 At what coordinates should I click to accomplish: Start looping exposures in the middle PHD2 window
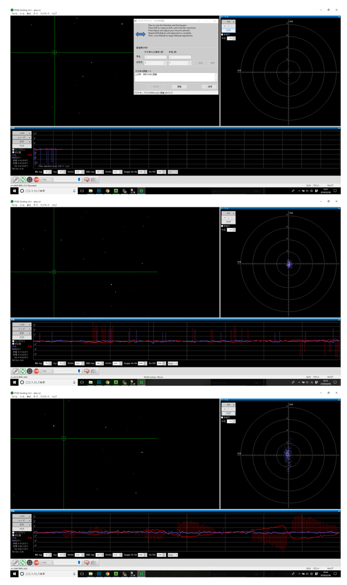point(22,371)
